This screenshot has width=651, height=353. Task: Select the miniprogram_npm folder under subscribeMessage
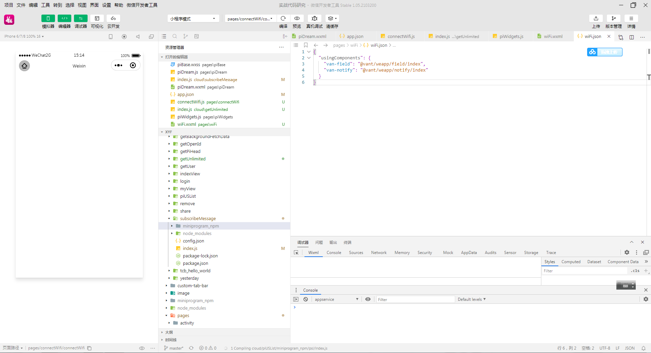tap(224, 226)
